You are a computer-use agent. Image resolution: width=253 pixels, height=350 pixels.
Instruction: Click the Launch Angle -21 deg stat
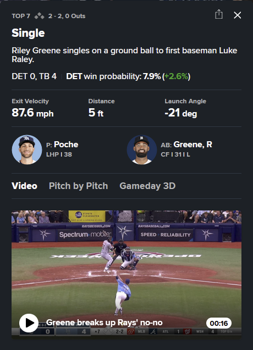(x=185, y=108)
